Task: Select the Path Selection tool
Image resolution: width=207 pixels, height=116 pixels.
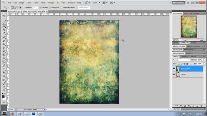Action: pos(4,72)
